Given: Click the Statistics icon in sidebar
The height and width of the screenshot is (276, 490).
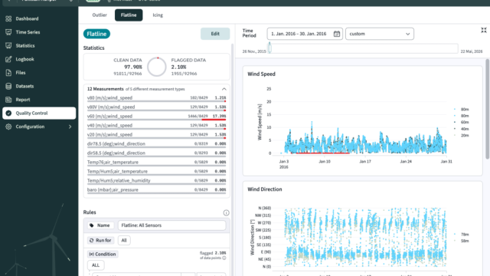Looking at the screenshot, I should 8,46.
